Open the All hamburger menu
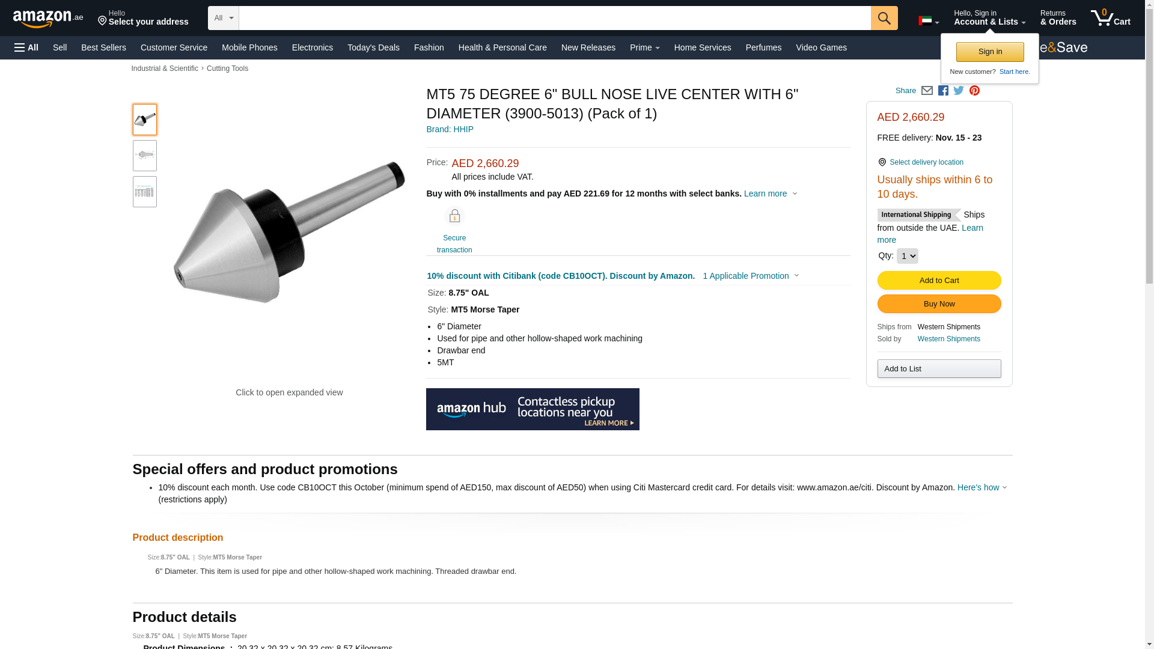 coord(26,47)
